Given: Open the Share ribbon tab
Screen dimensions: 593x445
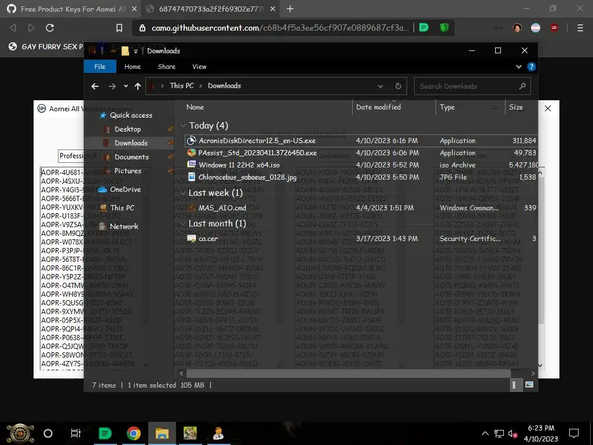Looking at the screenshot, I should 166,67.
